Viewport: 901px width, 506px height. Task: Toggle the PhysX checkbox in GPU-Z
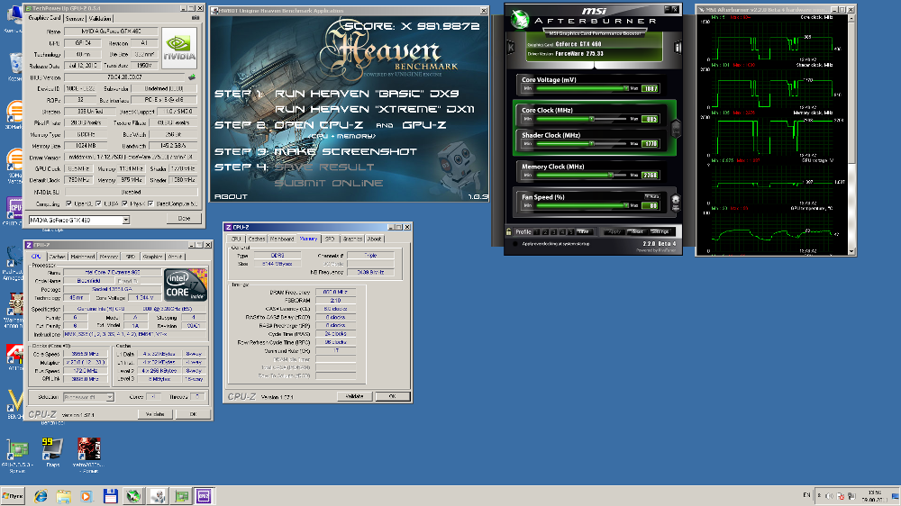124,203
